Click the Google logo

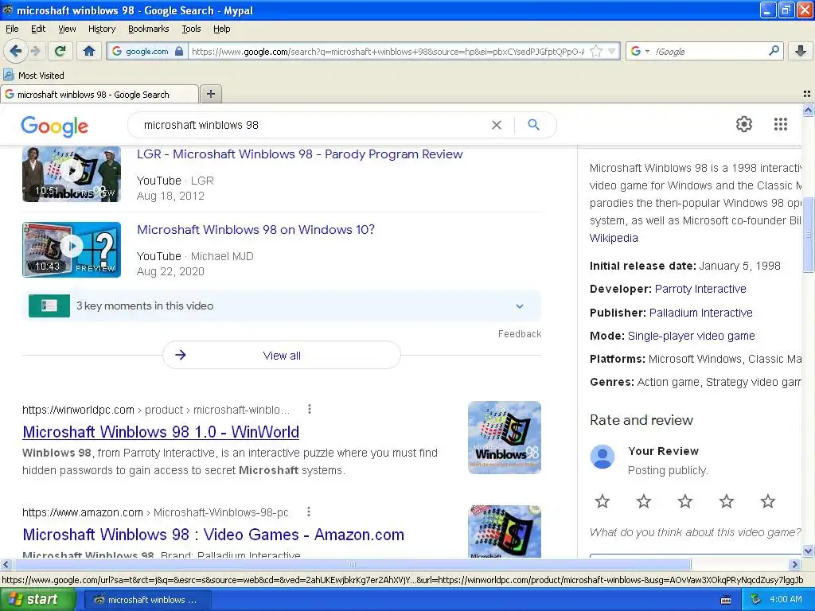tap(55, 126)
